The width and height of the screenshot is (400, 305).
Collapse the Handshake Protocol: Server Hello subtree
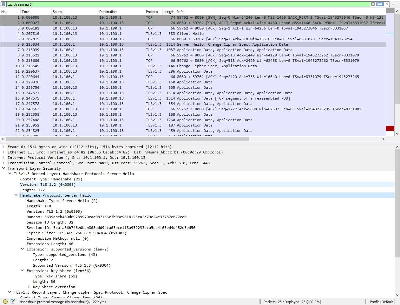16,195
